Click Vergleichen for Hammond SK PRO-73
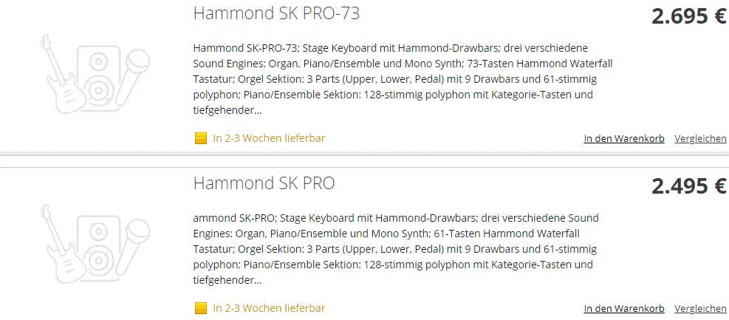This screenshot has width=729, height=320. point(700,138)
